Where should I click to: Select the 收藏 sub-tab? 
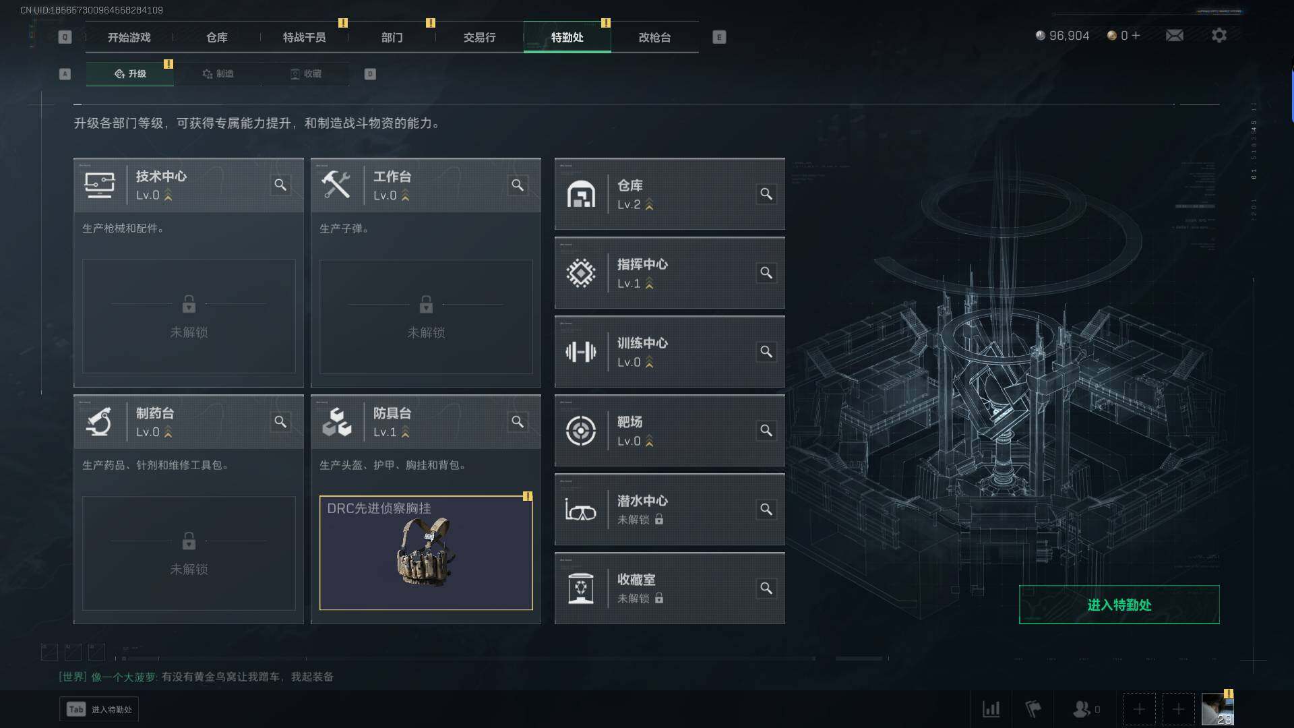click(305, 73)
